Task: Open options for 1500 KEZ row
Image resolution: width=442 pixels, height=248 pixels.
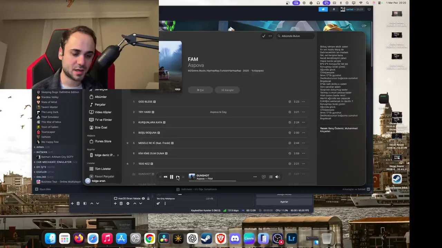Action: (304, 164)
